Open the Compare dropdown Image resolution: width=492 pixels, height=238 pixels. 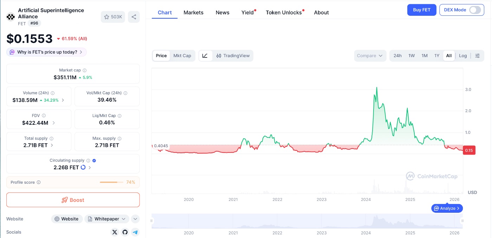tap(370, 55)
